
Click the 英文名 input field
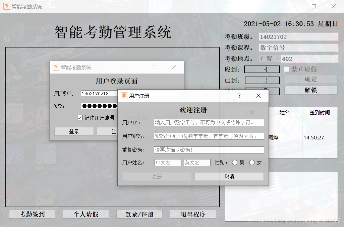(x=197, y=162)
